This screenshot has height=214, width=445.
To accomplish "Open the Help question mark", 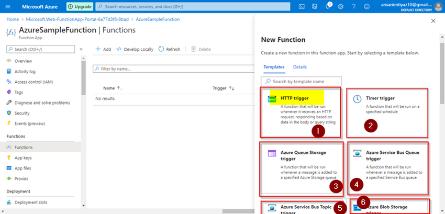I will pos(353,6).
